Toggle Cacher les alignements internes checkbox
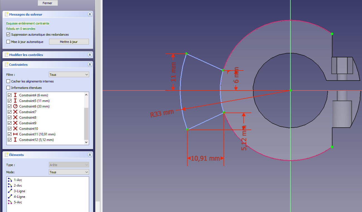Viewport: 362px width, 212px height. pyautogui.click(x=8, y=81)
